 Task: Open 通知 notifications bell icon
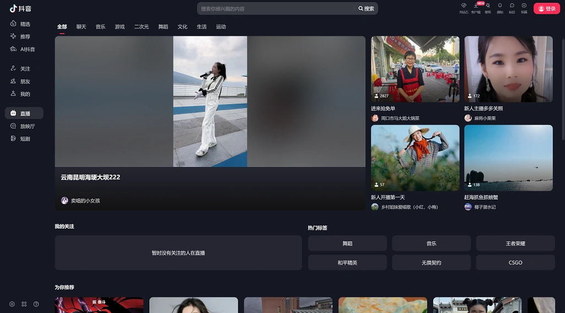pyautogui.click(x=500, y=6)
